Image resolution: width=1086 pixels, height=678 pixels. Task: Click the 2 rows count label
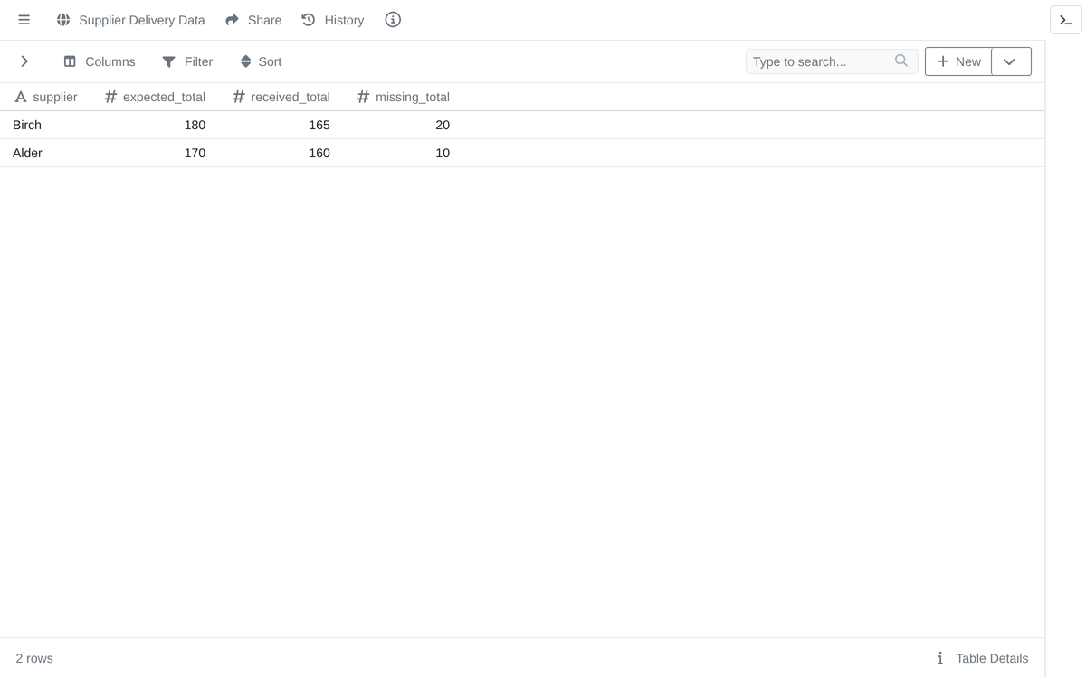(x=34, y=658)
